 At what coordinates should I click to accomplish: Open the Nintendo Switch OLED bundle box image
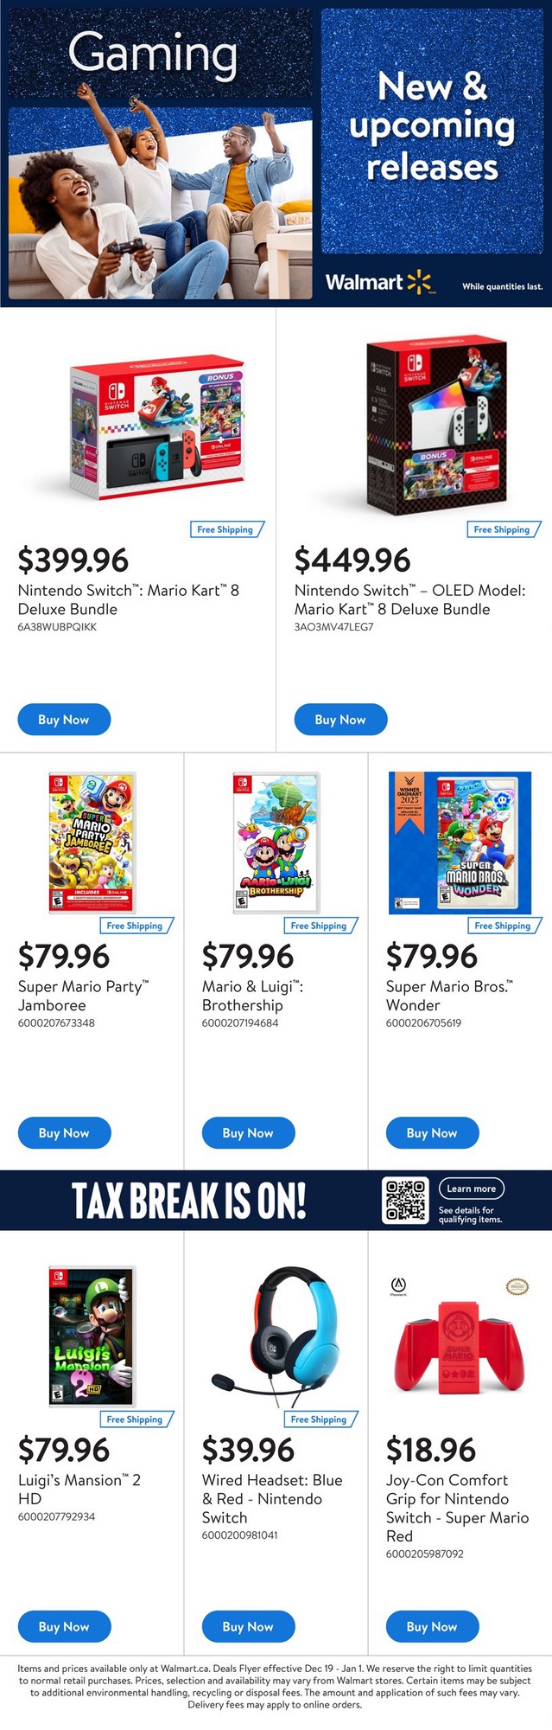coord(432,426)
